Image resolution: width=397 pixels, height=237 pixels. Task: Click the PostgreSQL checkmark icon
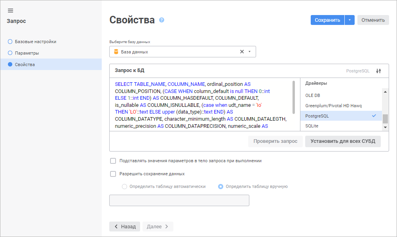tap(374, 116)
